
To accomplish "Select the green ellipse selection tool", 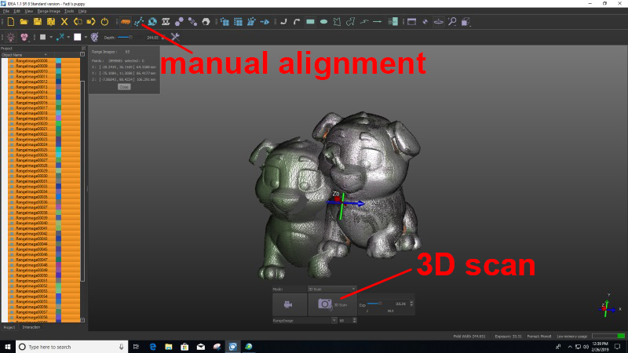I will tap(323, 22).
